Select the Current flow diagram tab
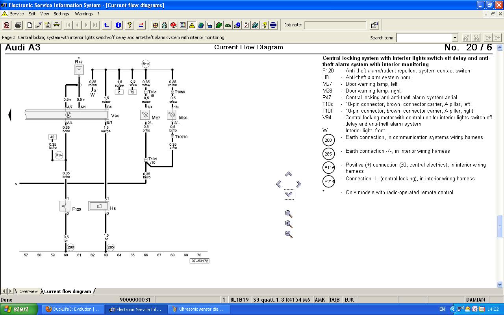Image resolution: width=504 pixels, height=315 pixels. (67, 291)
